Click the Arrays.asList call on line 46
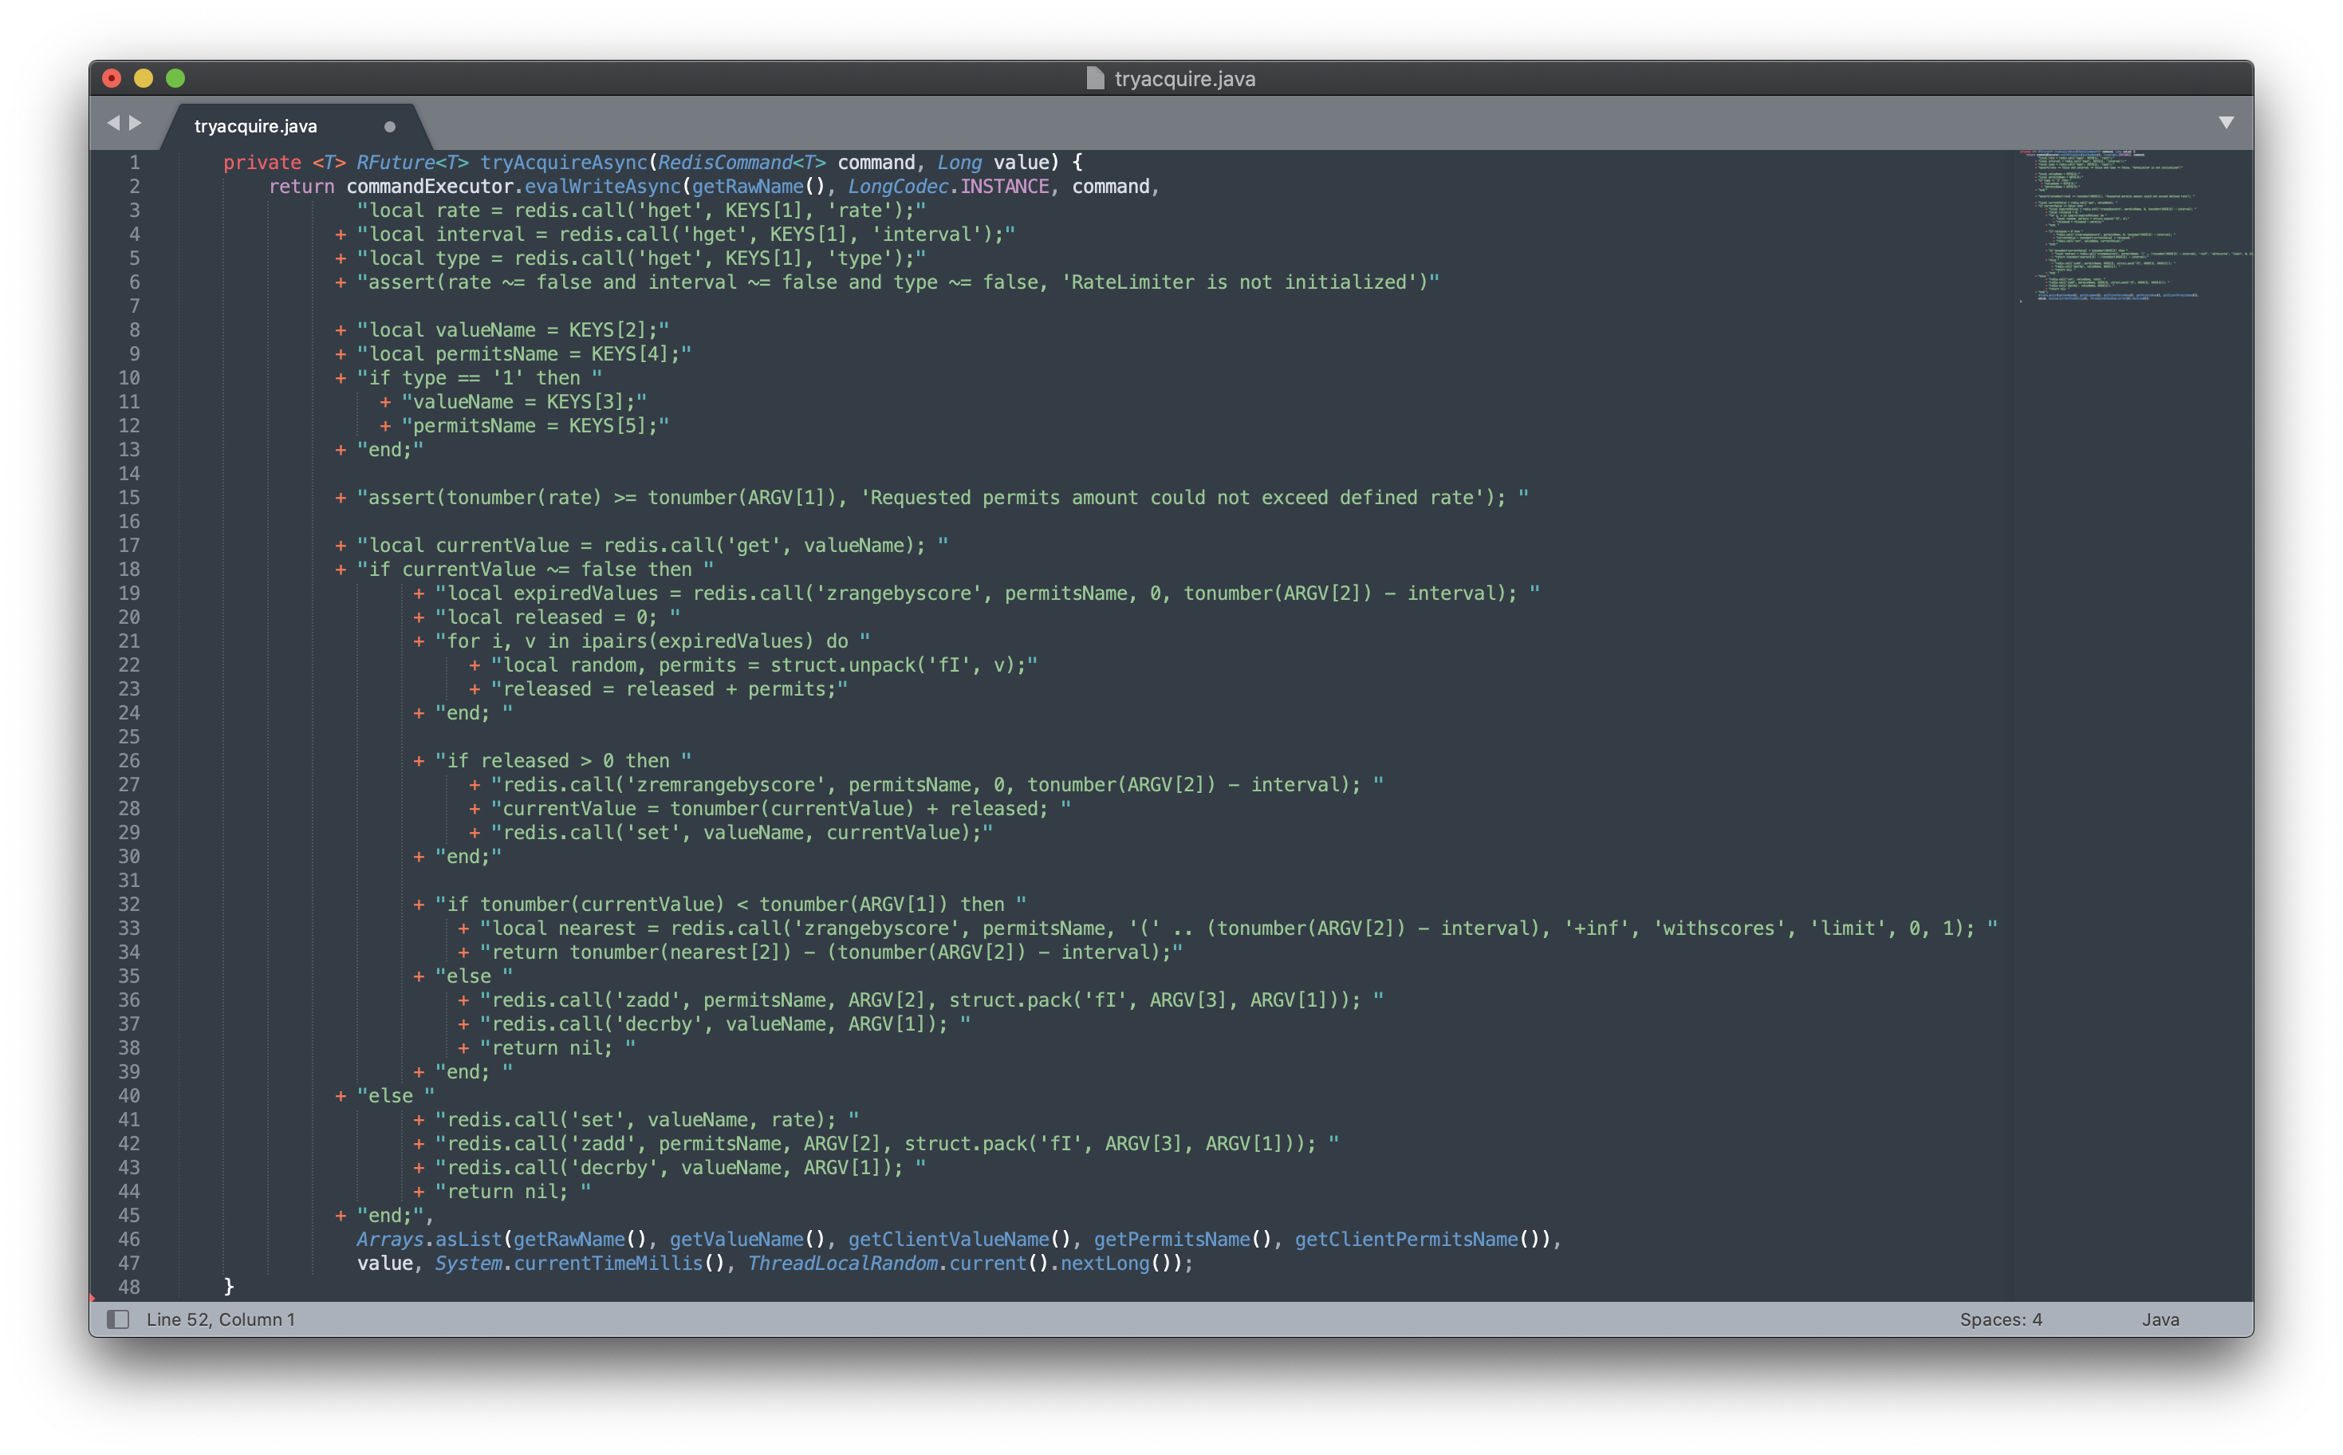 point(429,1240)
